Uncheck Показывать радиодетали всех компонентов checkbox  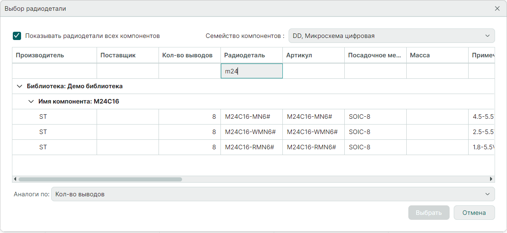click(17, 36)
